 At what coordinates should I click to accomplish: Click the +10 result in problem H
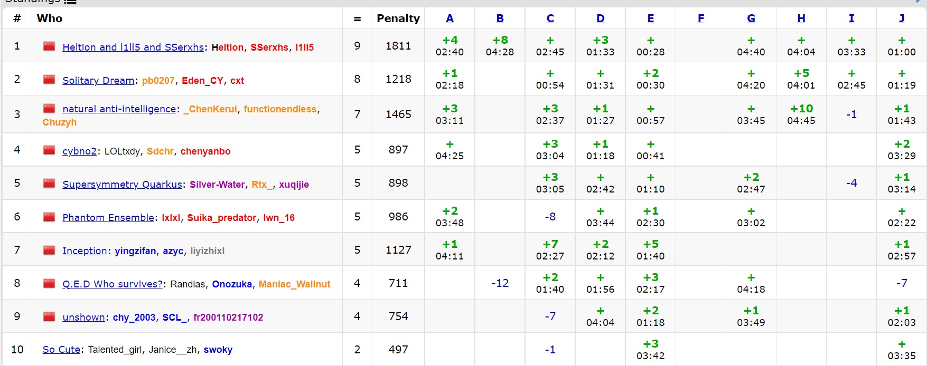(801, 109)
